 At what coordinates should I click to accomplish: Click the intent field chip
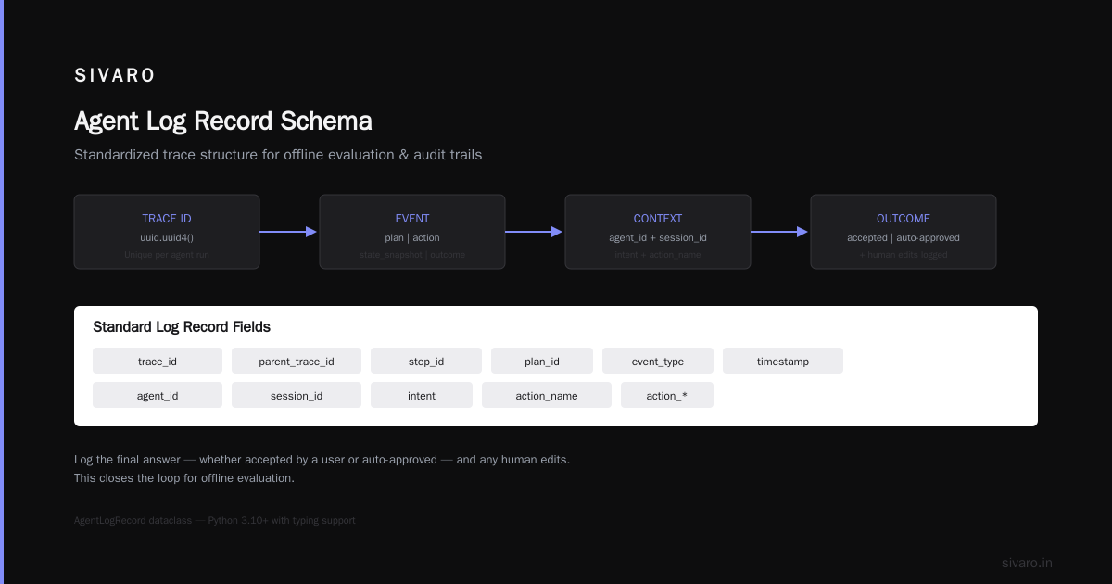click(x=422, y=395)
